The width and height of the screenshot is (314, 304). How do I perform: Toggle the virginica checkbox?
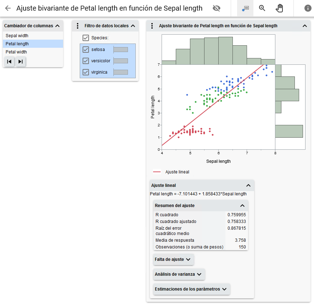click(86, 72)
